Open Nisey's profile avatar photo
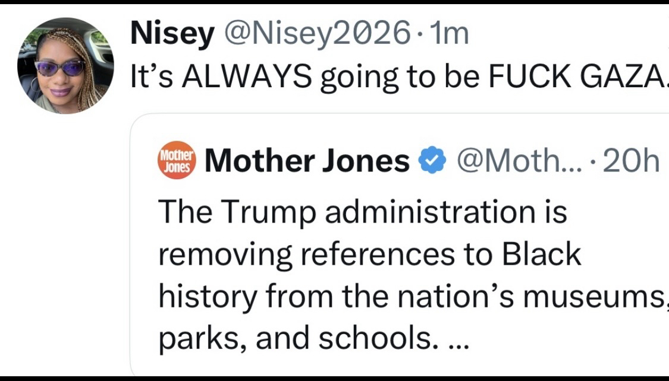The height and width of the screenshot is (381, 669). [x=65, y=65]
